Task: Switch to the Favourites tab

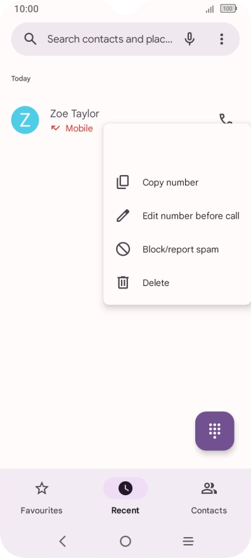Action: coord(42,498)
